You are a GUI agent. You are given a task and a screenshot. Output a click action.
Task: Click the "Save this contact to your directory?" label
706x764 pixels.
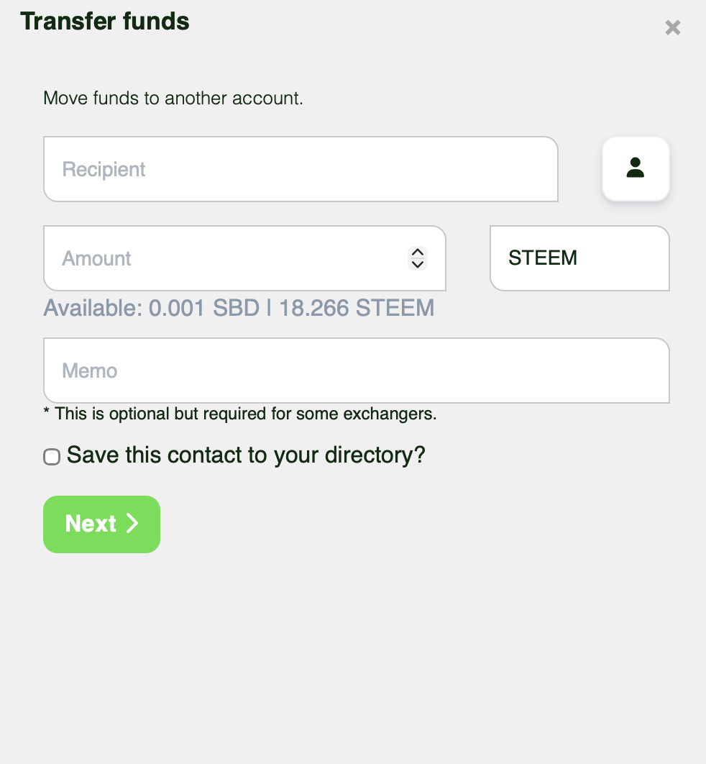point(246,455)
